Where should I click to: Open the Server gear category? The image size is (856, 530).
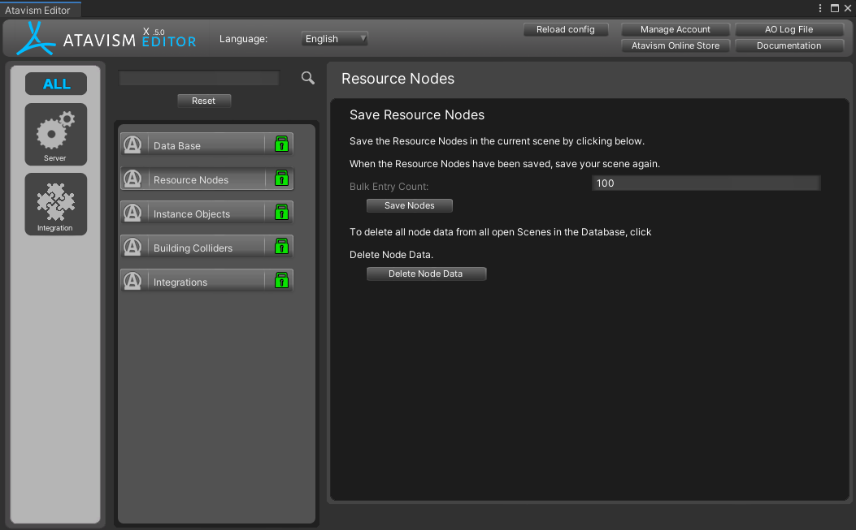click(55, 134)
